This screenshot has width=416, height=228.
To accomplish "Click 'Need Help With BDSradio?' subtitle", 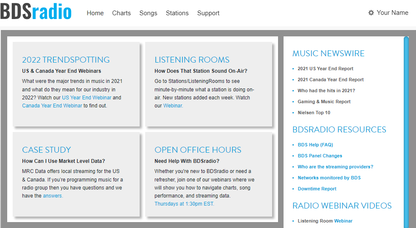I will pos(187,161).
